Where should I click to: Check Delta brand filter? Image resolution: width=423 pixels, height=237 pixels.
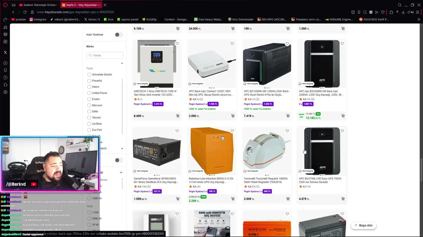(89, 111)
